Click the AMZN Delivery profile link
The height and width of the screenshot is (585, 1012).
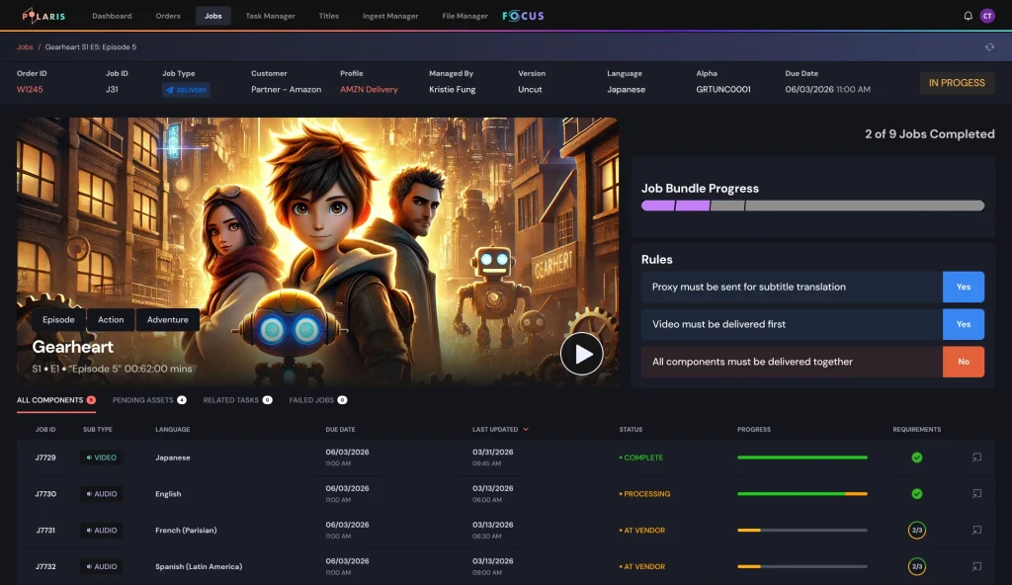369,89
